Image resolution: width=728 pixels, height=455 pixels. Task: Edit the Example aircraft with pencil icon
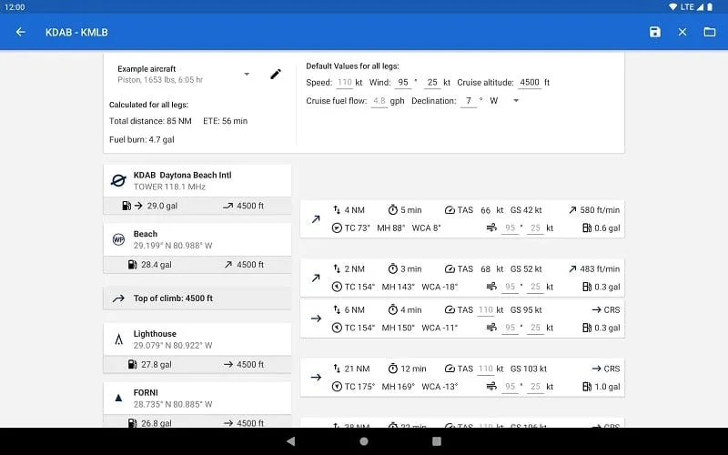pyautogui.click(x=276, y=75)
